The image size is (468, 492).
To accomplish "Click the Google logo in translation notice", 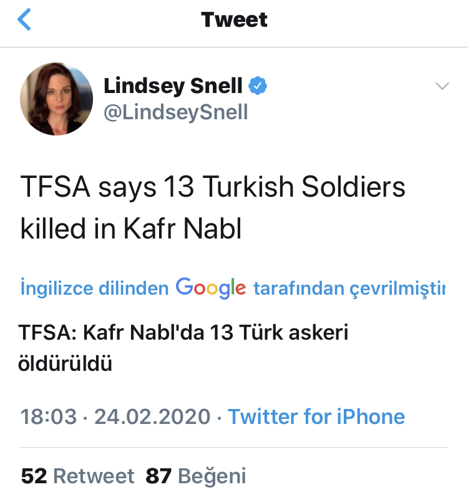I will (210, 287).
